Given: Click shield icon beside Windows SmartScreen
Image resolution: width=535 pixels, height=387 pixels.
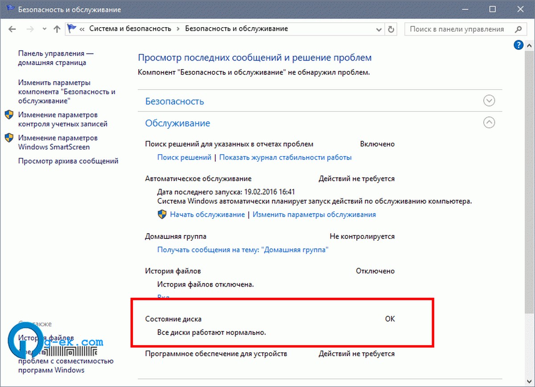Looking at the screenshot, I should (x=9, y=138).
